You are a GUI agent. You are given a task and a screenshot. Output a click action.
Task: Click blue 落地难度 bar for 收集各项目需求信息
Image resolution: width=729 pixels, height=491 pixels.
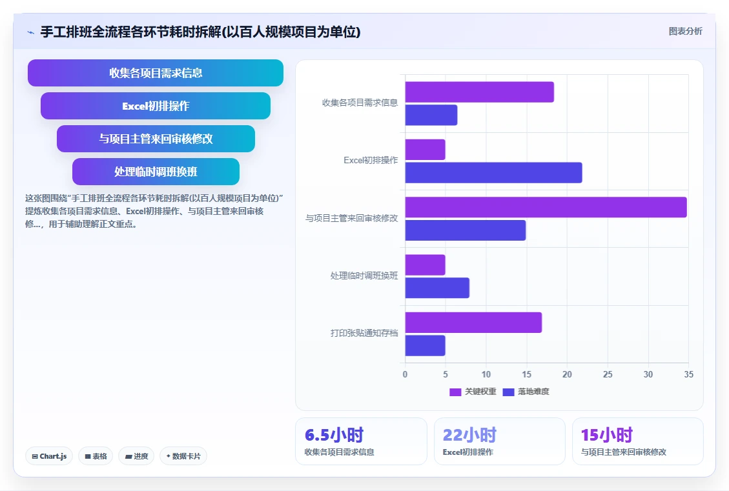(431, 115)
